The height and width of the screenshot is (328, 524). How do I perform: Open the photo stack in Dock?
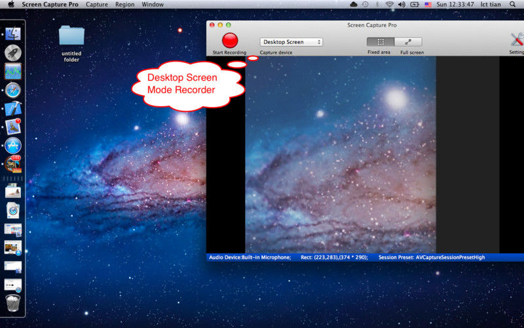coord(13,191)
